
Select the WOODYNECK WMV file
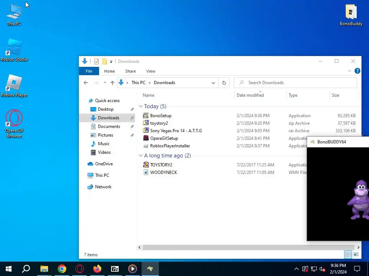(164, 172)
